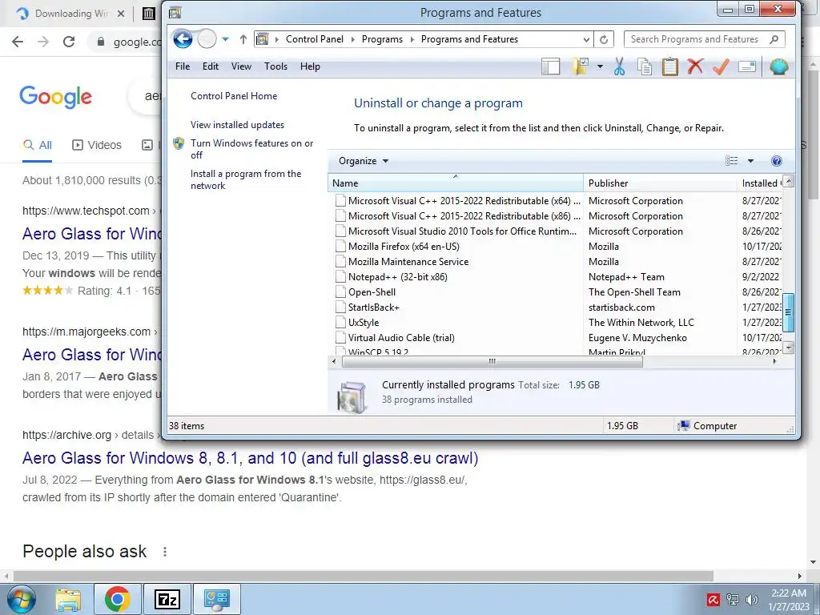Click the blue help question mark icon
Viewport: 820px width, 615px height.
(x=777, y=160)
